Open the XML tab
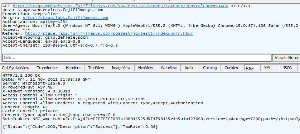Screen dimensions: 300x134 coord(268,68)
